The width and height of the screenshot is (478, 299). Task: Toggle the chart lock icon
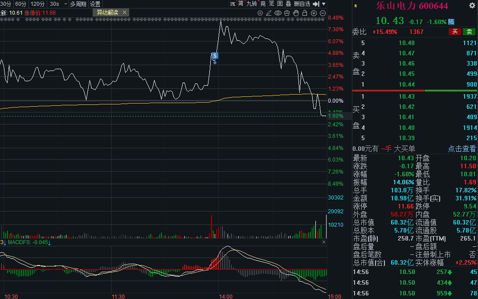pos(305,13)
